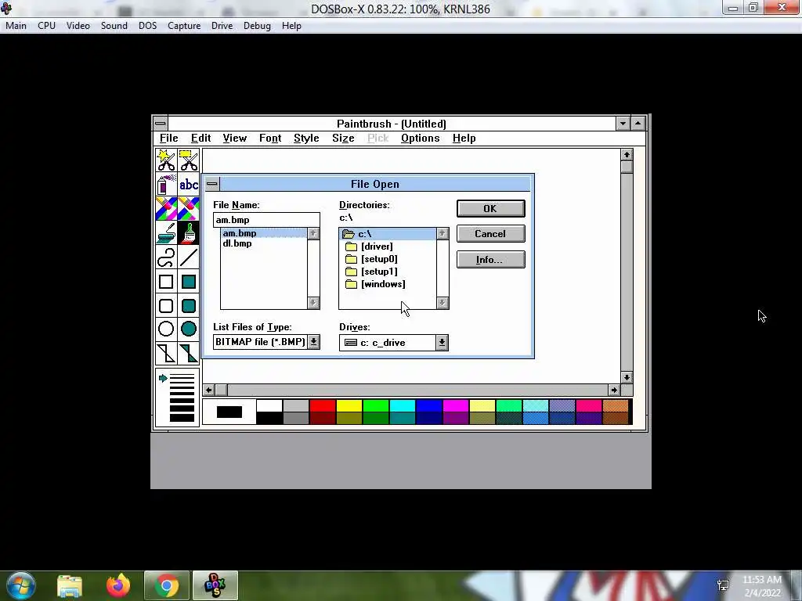Click OK in File Open dialog
The image size is (802, 601).
pyautogui.click(x=490, y=208)
